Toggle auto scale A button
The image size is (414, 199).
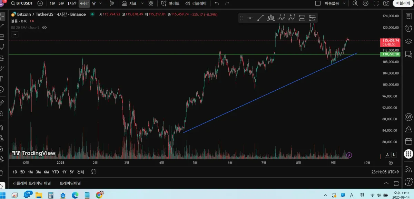point(387,155)
